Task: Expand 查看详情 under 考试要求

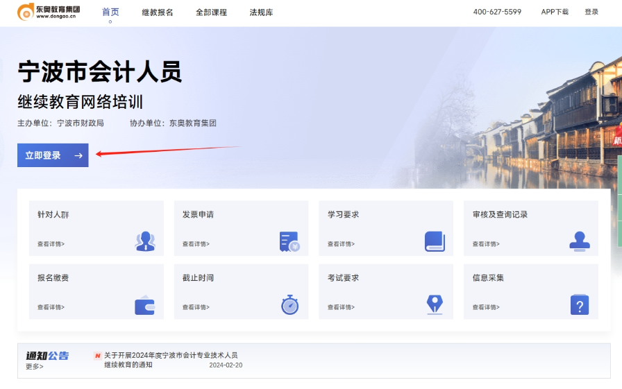Action: click(x=341, y=307)
